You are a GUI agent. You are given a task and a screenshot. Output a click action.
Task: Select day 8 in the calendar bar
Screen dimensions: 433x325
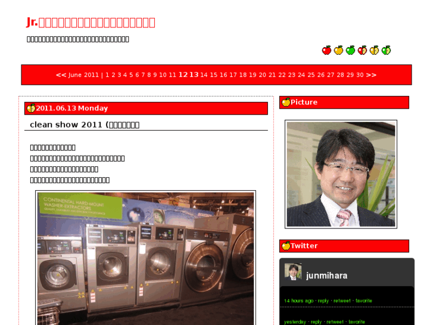tap(149, 75)
